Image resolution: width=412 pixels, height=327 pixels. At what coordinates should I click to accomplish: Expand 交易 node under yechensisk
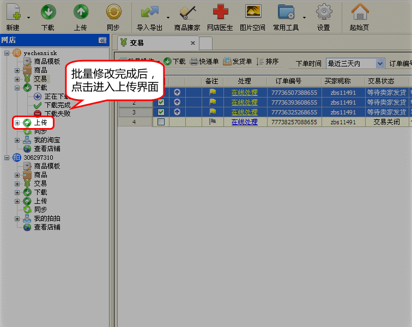point(17,79)
